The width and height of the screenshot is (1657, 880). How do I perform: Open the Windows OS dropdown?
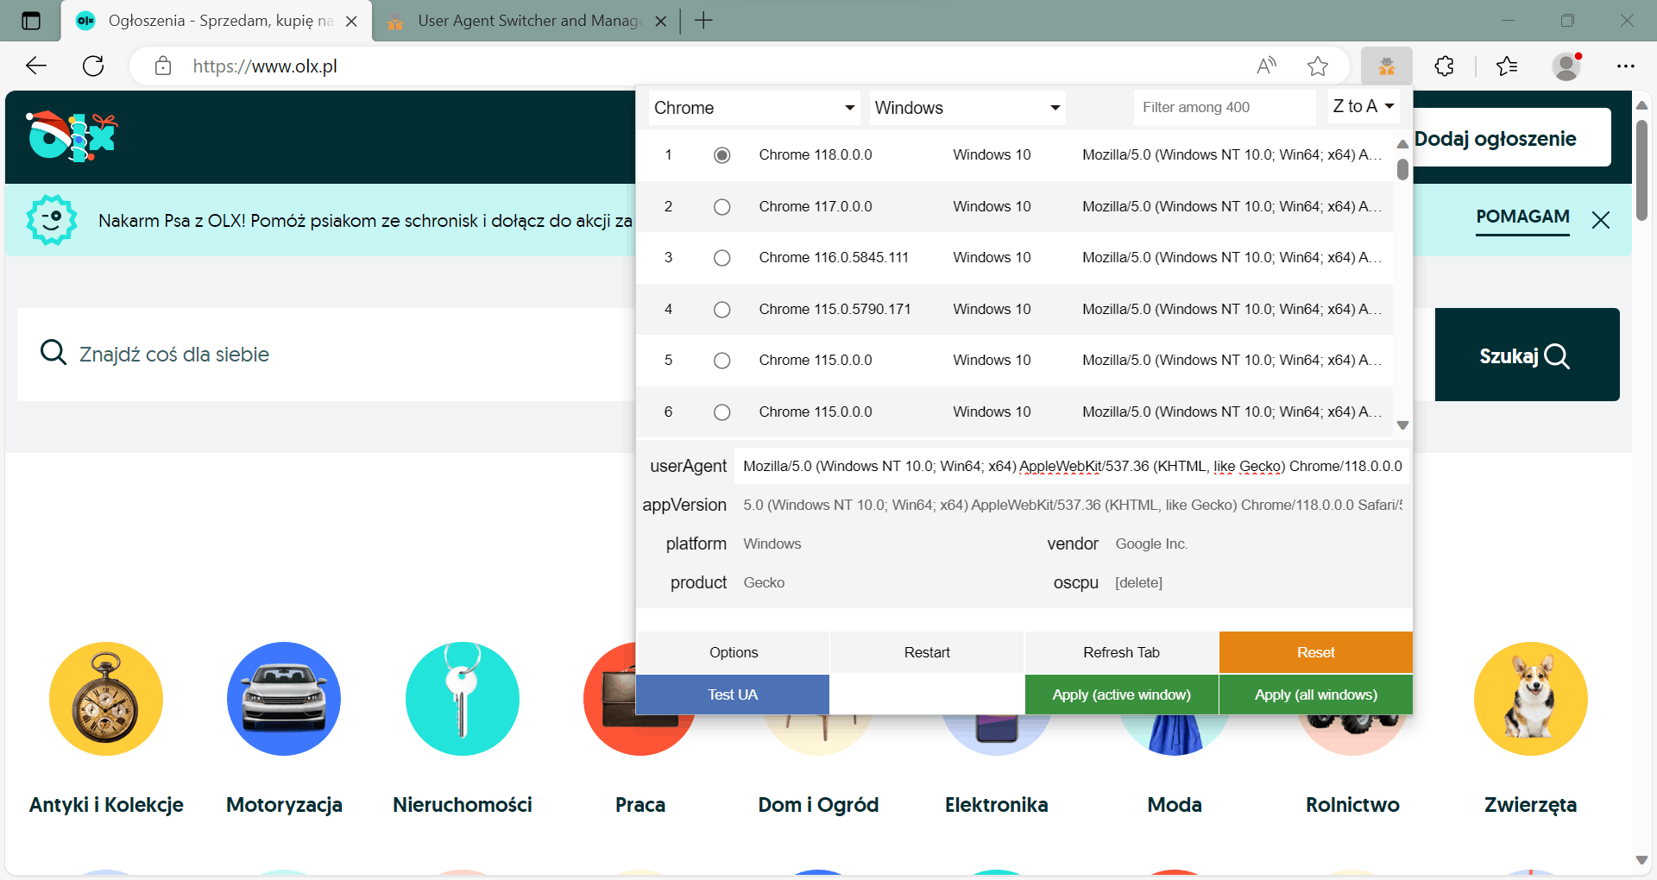(x=967, y=108)
